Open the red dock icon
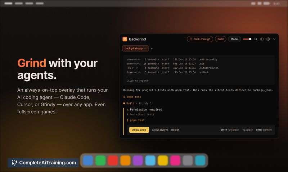The width and height of the screenshot is (288, 172). click(x=113, y=160)
